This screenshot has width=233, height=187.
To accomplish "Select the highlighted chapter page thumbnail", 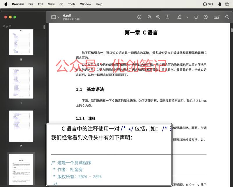I will (21, 169).
